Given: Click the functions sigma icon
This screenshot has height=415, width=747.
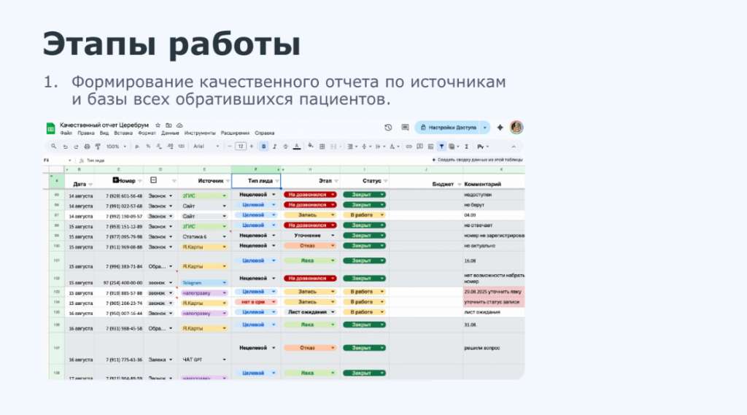Looking at the screenshot, I should [466, 147].
